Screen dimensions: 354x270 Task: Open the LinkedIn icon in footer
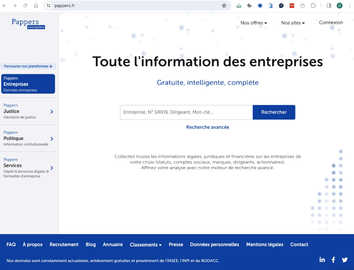[322, 260]
